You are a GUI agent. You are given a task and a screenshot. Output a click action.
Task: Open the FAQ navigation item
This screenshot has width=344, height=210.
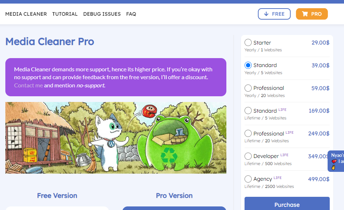pyautogui.click(x=131, y=14)
